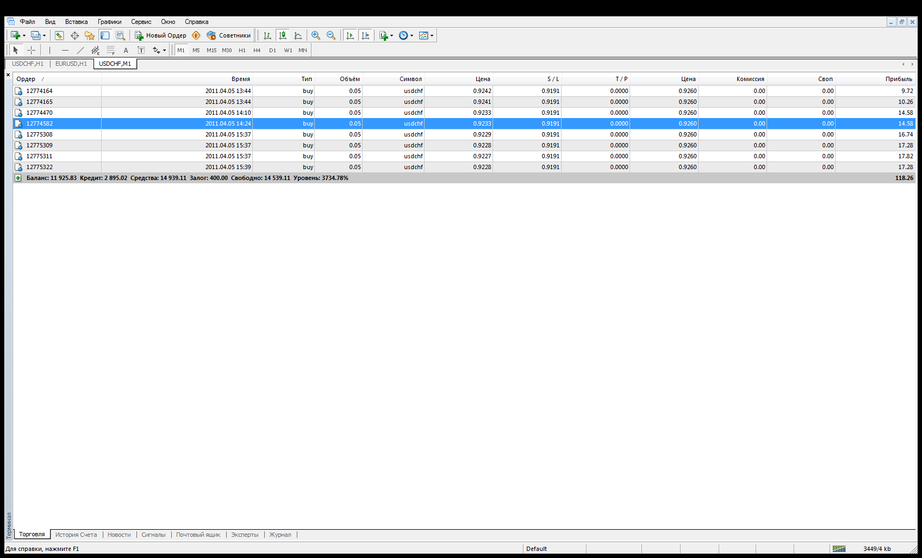Image resolution: width=922 pixels, height=558 pixels.
Task: Click Новый Ордер button
Action: pos(160,35)
